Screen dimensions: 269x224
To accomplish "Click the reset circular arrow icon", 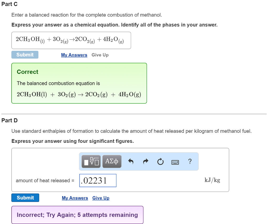I will point(161,161).
